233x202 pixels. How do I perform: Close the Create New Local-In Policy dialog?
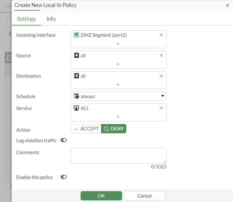(x=228, y=5)
